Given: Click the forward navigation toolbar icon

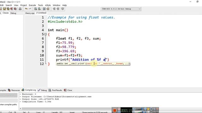Looking at the screenshot, I should (58, 9).
